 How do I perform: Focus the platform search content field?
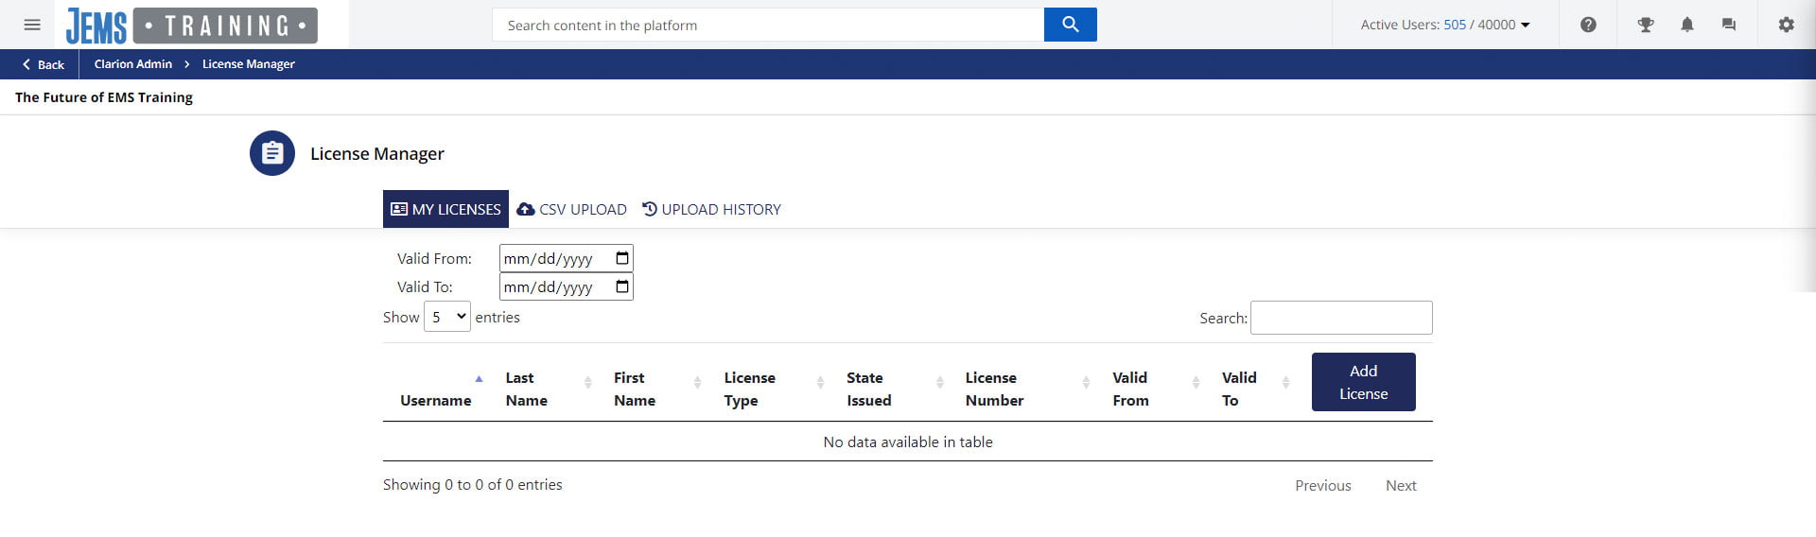pos(768,25)
